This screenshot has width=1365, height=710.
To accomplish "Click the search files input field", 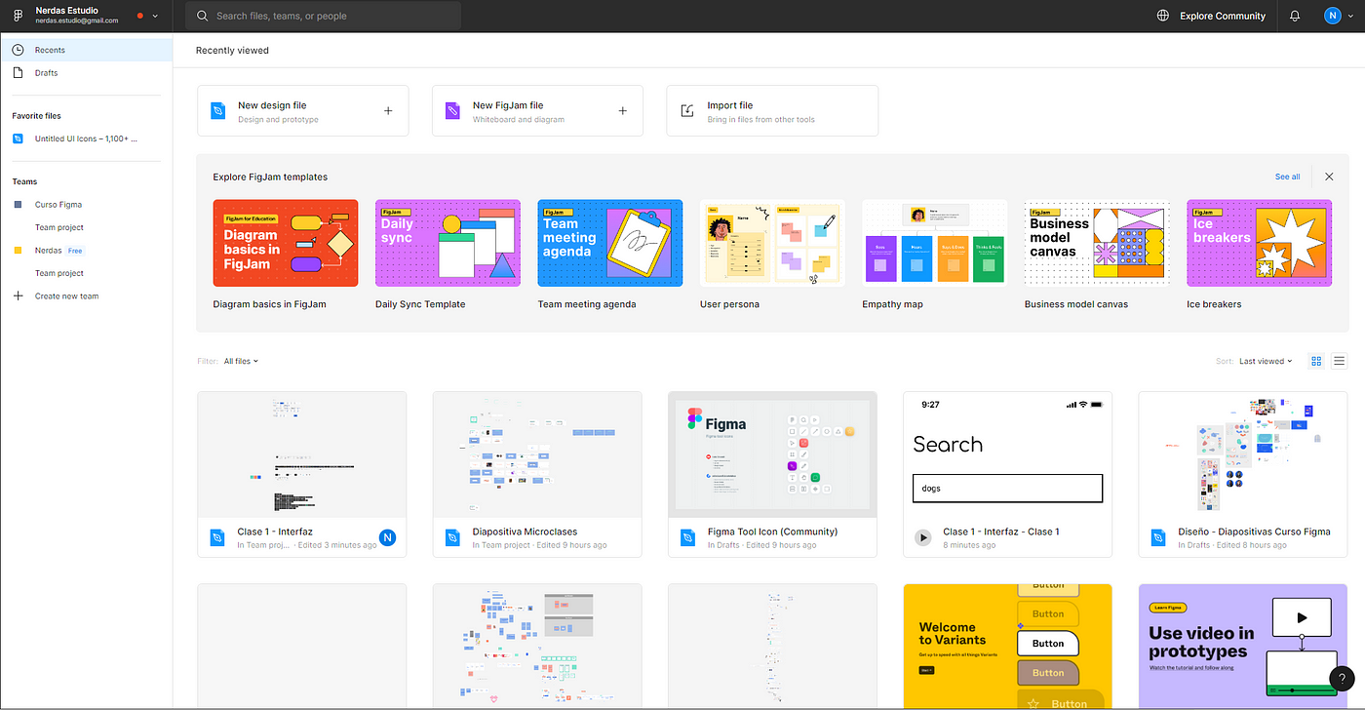I will 325,16.
